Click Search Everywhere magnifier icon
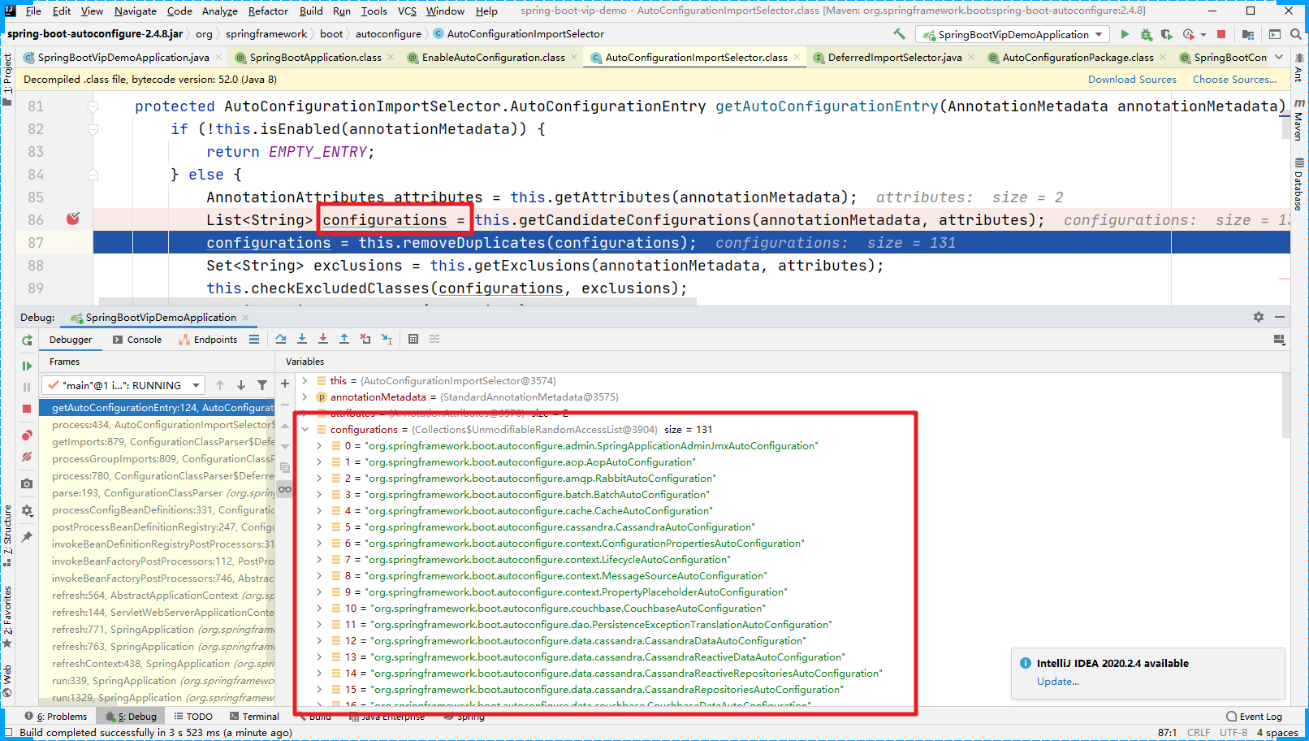 (1296, 34)
